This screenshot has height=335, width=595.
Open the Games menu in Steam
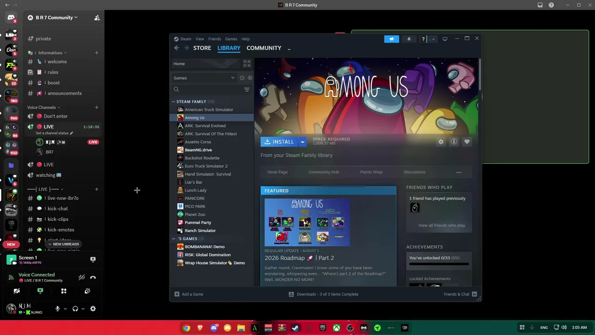point(231,39)
